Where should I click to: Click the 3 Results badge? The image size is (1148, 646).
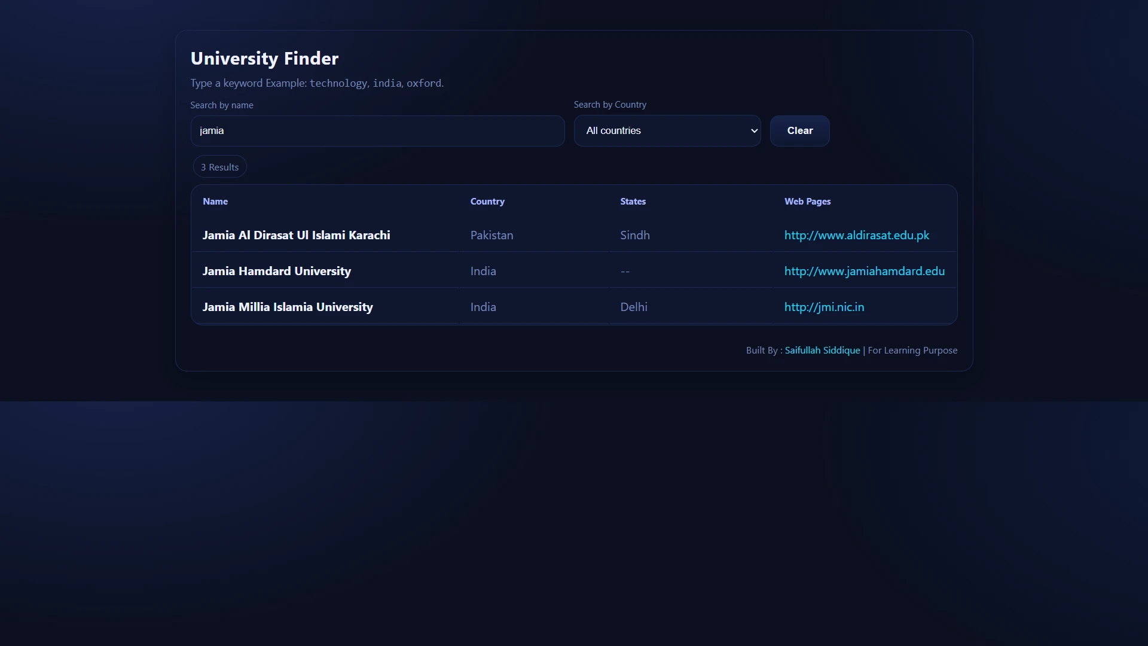pyautogui.click(x=219, y=166)
